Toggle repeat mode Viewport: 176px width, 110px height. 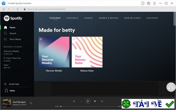(102, 101)
